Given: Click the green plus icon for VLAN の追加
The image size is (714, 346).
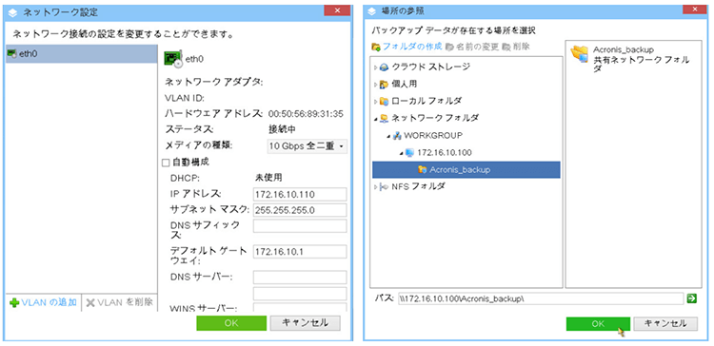Looking at the screenshot, I should (x=14, y=303).
